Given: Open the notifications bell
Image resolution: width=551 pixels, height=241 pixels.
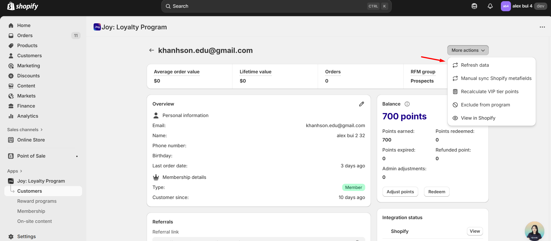Looking at the screenshot, I should point(490,6).
